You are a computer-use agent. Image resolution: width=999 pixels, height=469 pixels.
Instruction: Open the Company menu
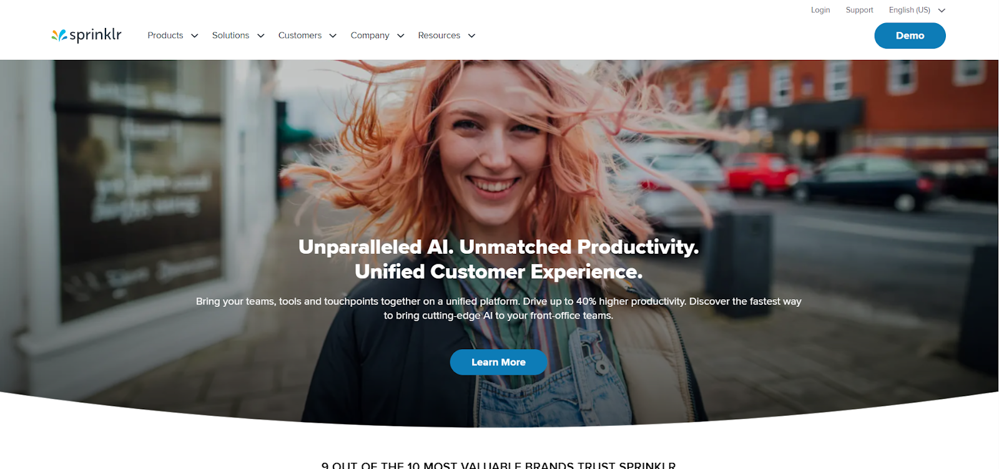[x=370, y=36]
